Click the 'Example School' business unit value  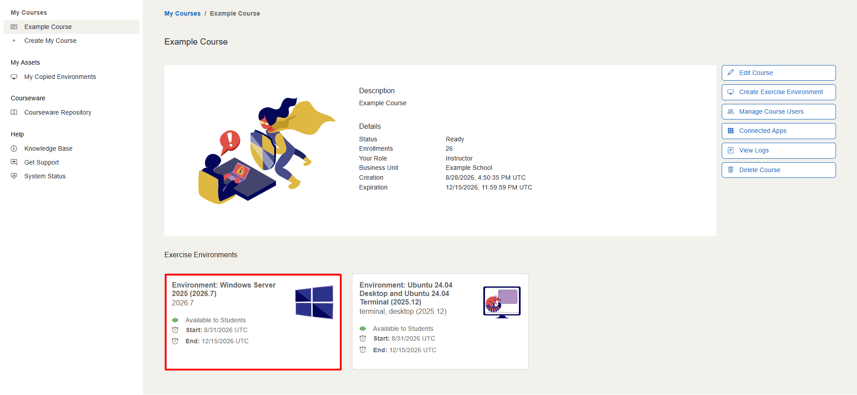click(469, 168)
